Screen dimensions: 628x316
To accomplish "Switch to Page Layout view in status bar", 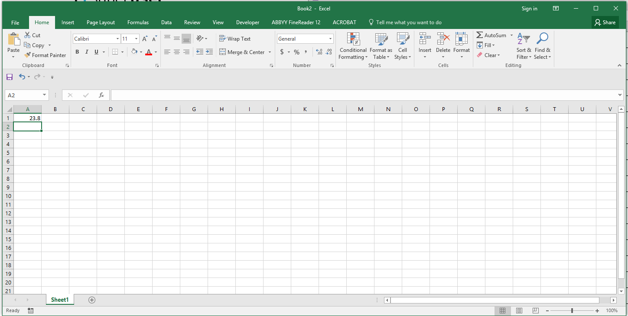I will pos(519,310).
